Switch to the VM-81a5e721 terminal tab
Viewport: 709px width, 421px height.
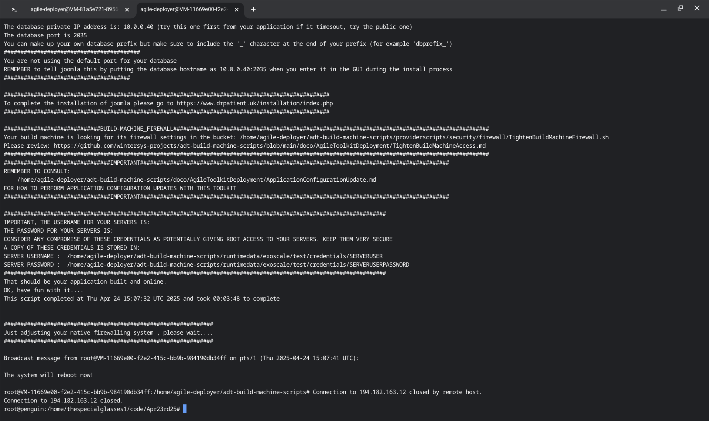pyautogui.click(x=74, y=10)
